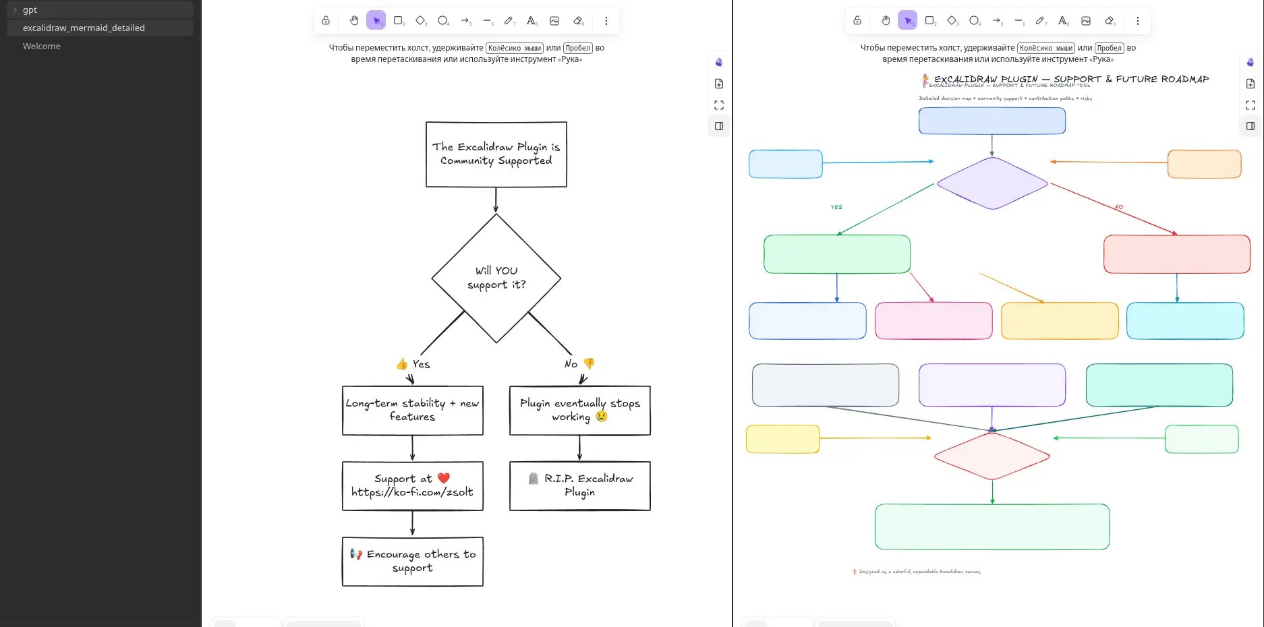Select the lavender diamond in the roadmap
Screen dimensions: 1264x627
[992, 183]
